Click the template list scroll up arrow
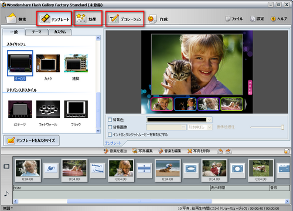293x211 pixels. pos(98,38)
